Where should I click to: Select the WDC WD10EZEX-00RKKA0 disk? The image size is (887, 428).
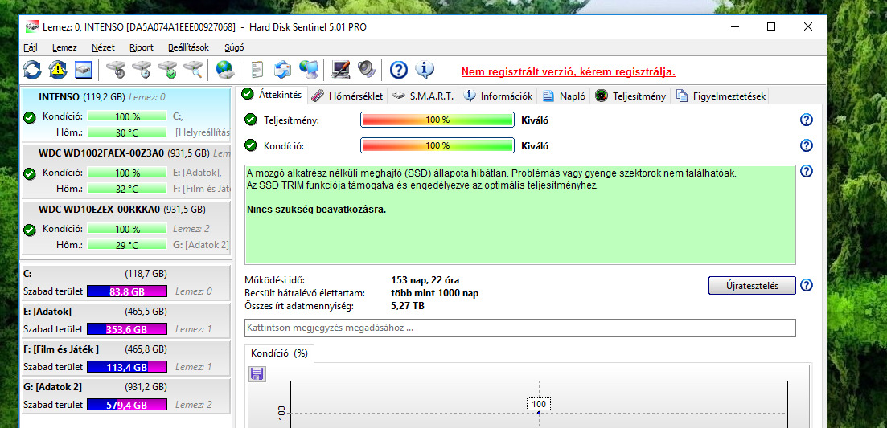(x=126, y=226)
